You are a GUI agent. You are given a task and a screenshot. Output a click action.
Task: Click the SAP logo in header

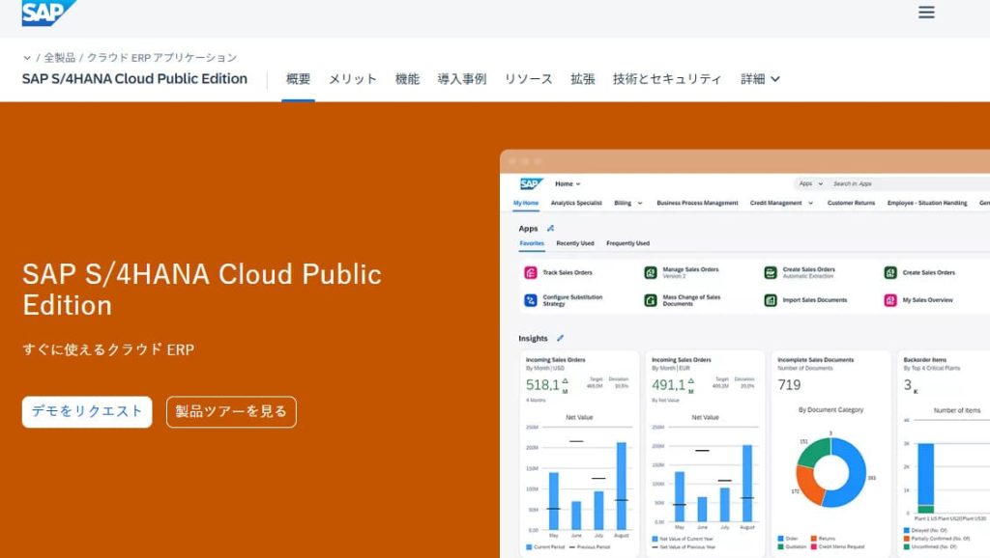pyautogui.click(x=48, y=13)
